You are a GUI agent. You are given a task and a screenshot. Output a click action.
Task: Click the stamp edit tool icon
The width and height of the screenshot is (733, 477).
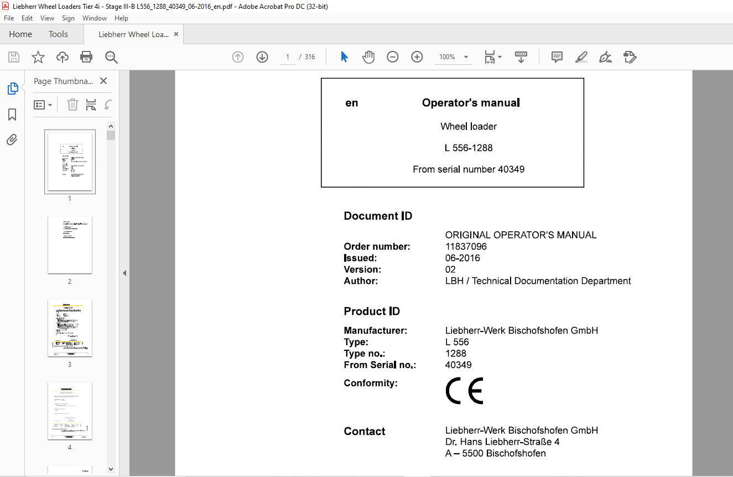tap(630, 57)
